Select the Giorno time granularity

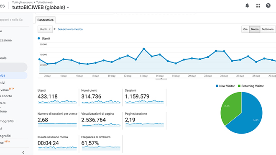click(255, 29)
